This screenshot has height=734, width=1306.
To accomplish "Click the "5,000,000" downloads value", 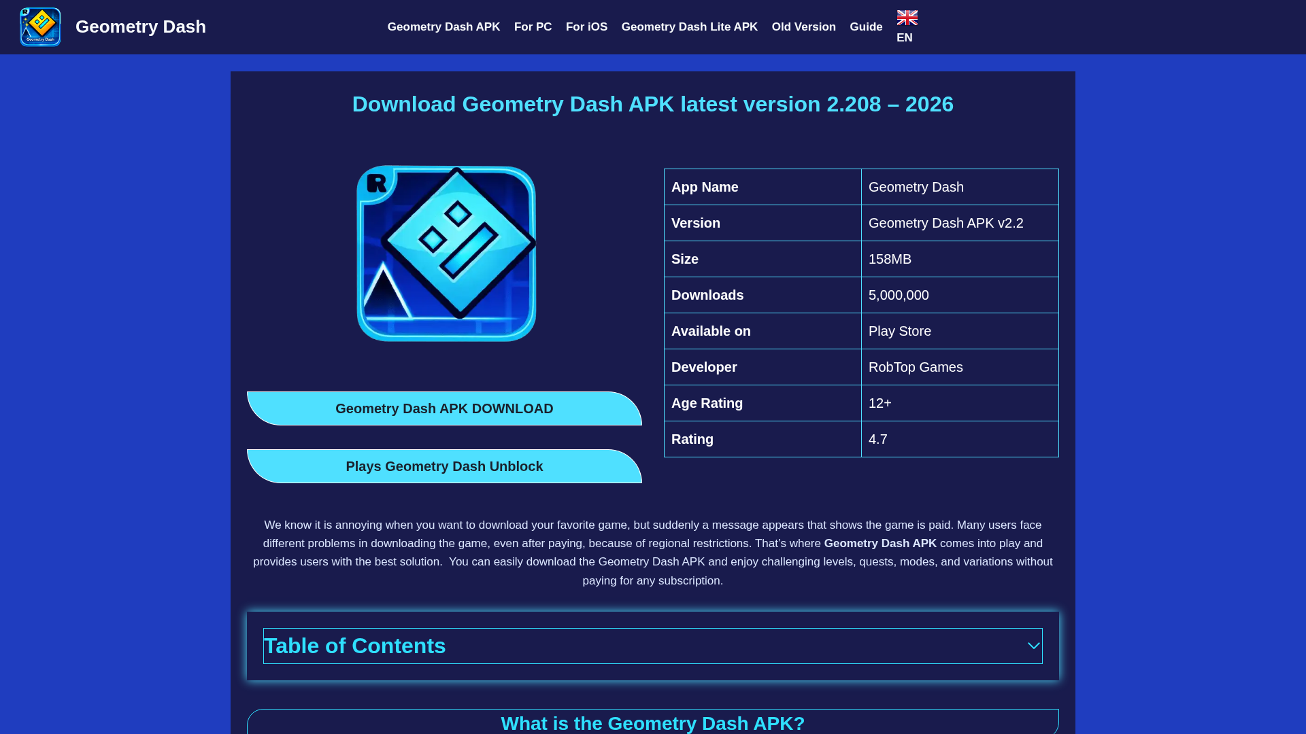I will point(960,295).
